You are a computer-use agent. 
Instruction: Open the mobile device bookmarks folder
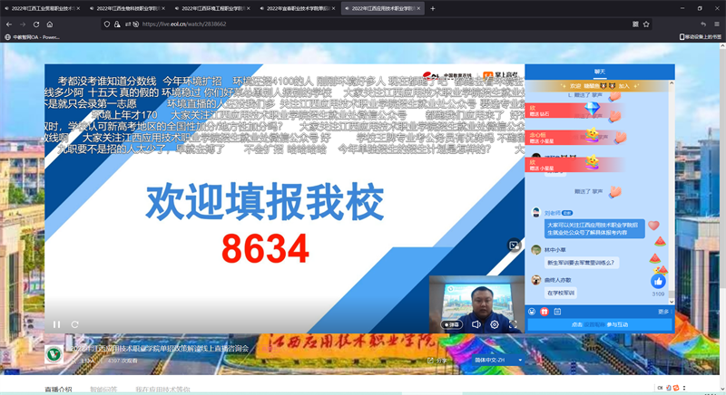click(x=701, y=37)
